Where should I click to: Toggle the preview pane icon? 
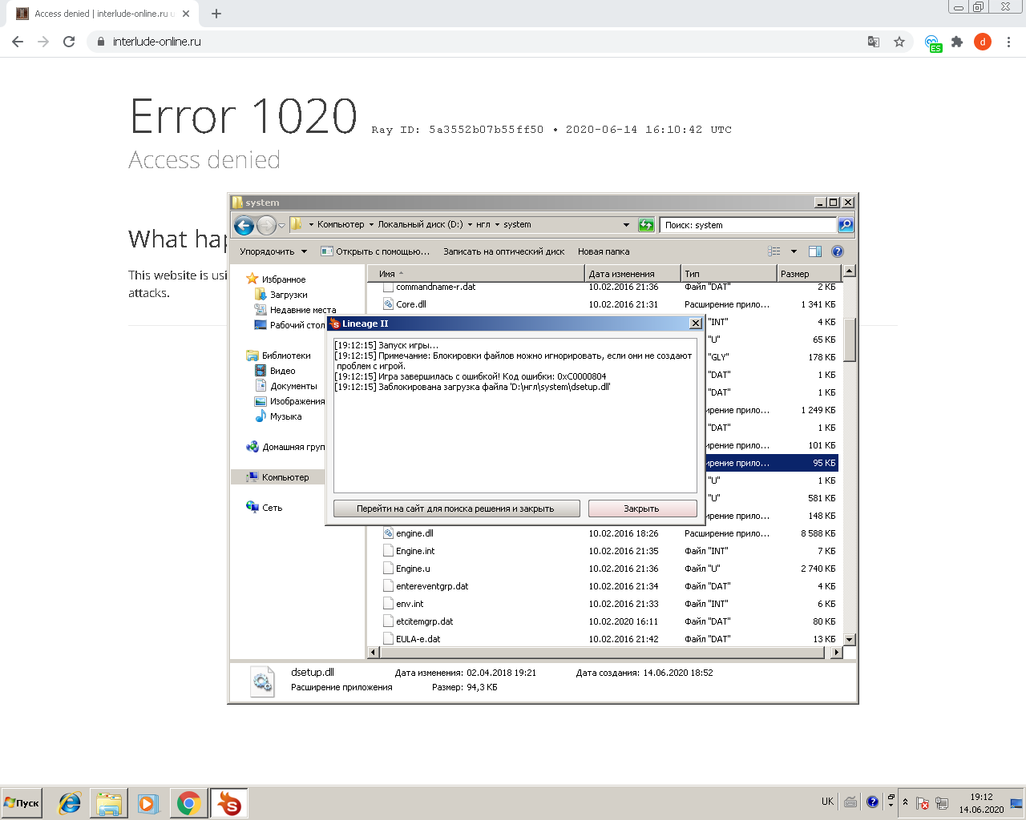coord(815,251)
